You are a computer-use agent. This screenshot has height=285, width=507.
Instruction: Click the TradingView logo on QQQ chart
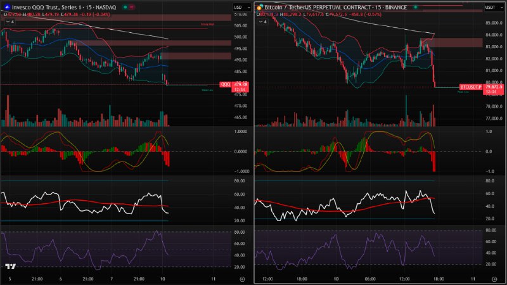tap(10, 267)
